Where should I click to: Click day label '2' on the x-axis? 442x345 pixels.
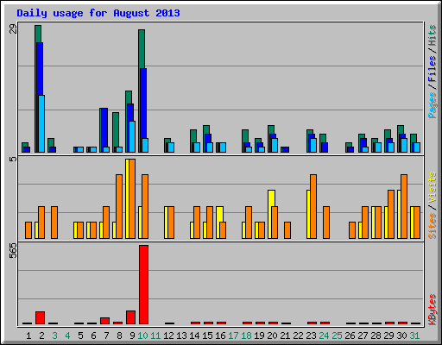click(41, 336)
